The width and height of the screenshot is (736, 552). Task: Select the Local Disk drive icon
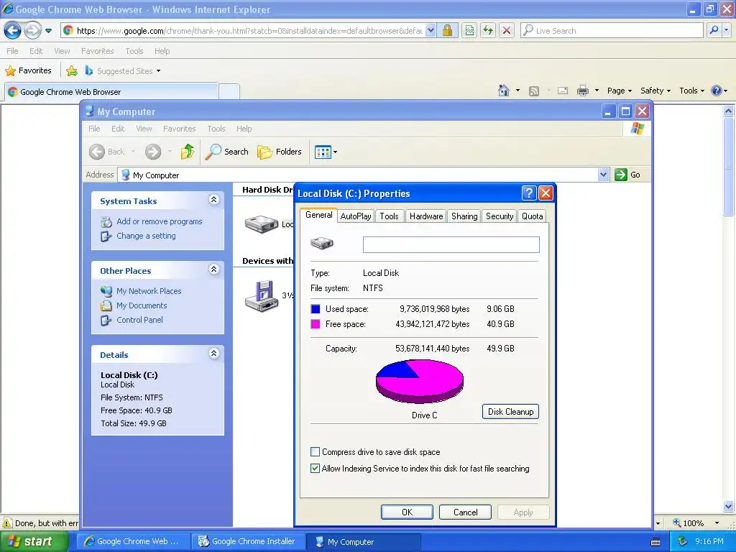[x=262, y=224]
